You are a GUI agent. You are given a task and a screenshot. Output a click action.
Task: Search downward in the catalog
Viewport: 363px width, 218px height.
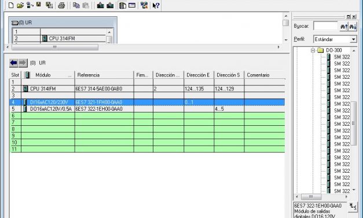pyautogui.click(x=353, y=27)
